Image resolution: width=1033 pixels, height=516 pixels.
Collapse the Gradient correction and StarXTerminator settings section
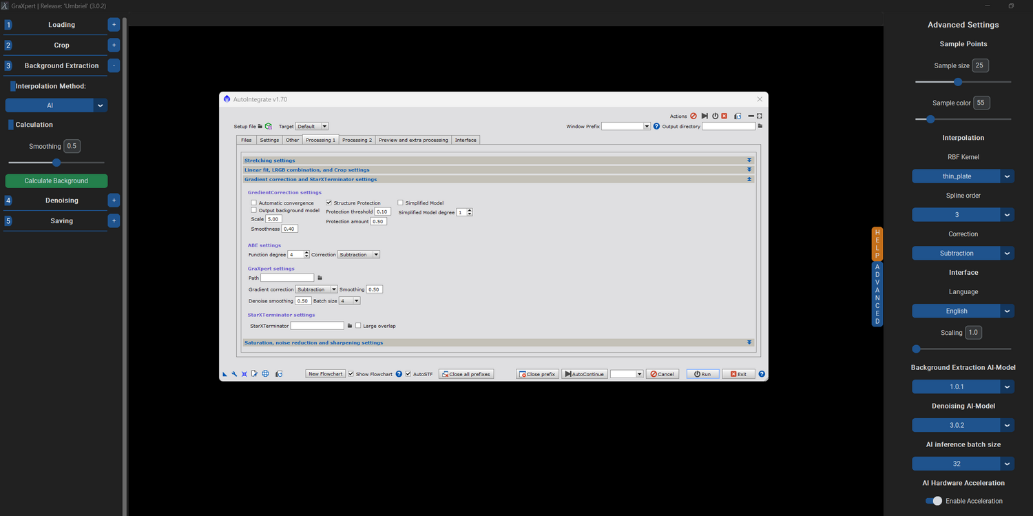click(749, 179)
